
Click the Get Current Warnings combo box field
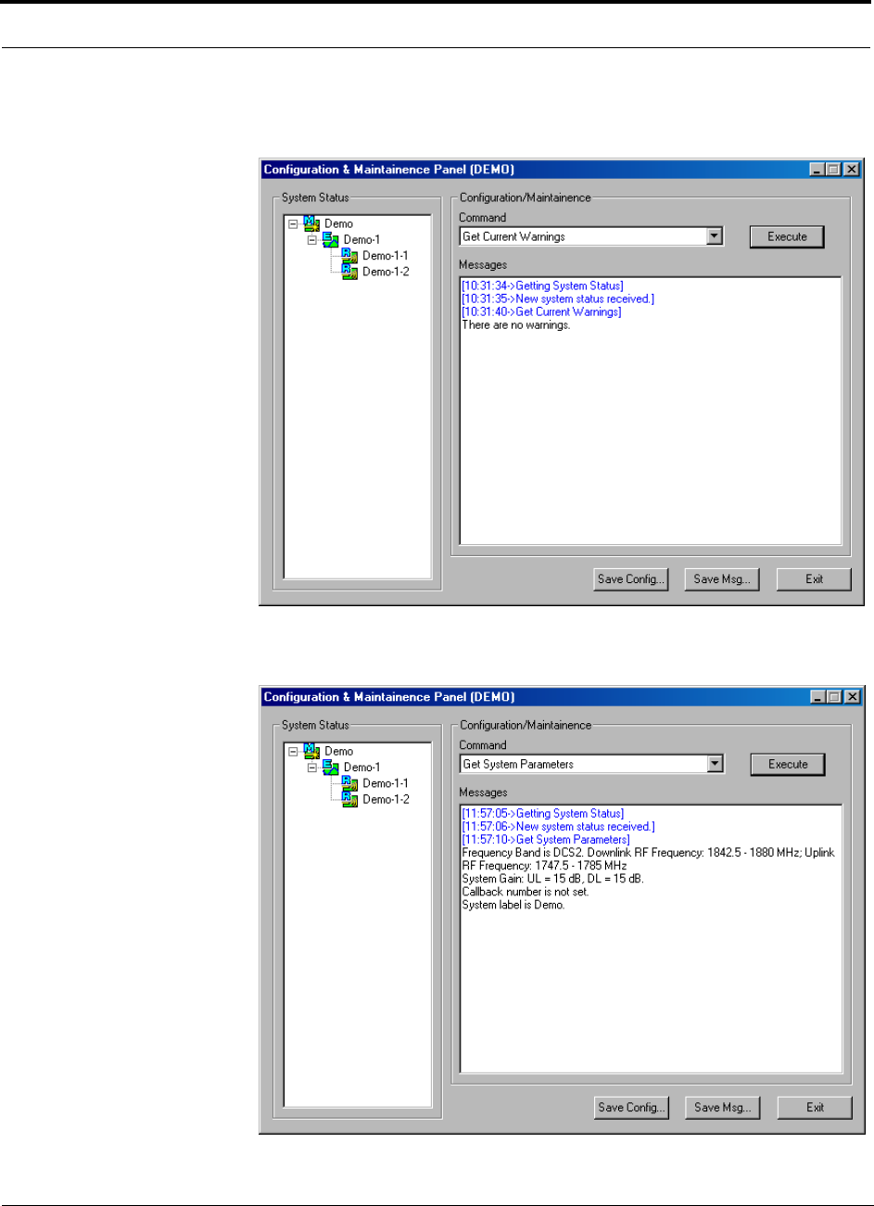(591, 236)
